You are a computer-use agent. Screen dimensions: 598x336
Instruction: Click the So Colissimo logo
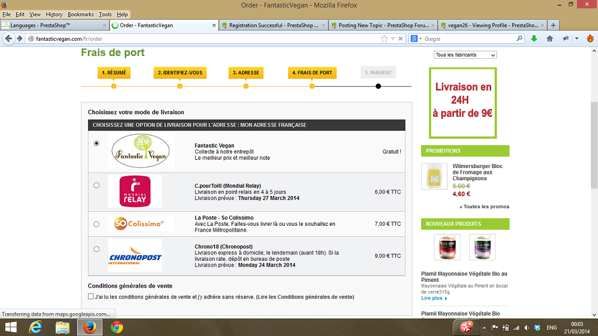click(x=141, y=223)
